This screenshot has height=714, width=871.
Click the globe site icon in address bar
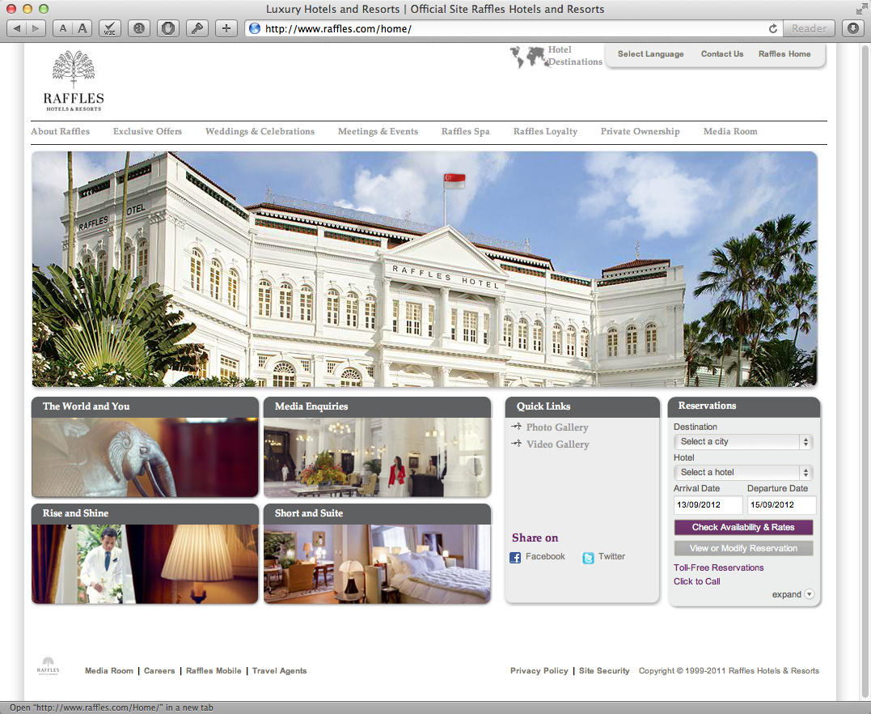[255, 28]
